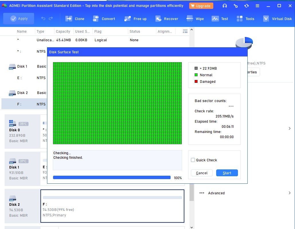295x229 pixels.
Task: Enable the Quick Check option
Action: click(x=193, y=160)
